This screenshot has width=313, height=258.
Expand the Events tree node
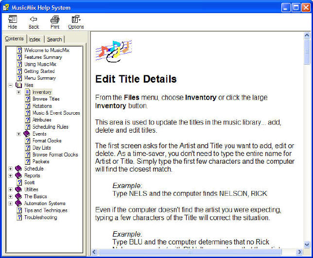point(19,134)
